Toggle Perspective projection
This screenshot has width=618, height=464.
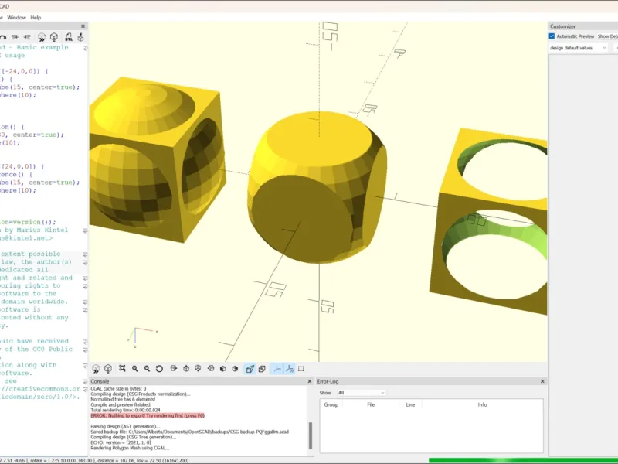[x=250, y=369]
